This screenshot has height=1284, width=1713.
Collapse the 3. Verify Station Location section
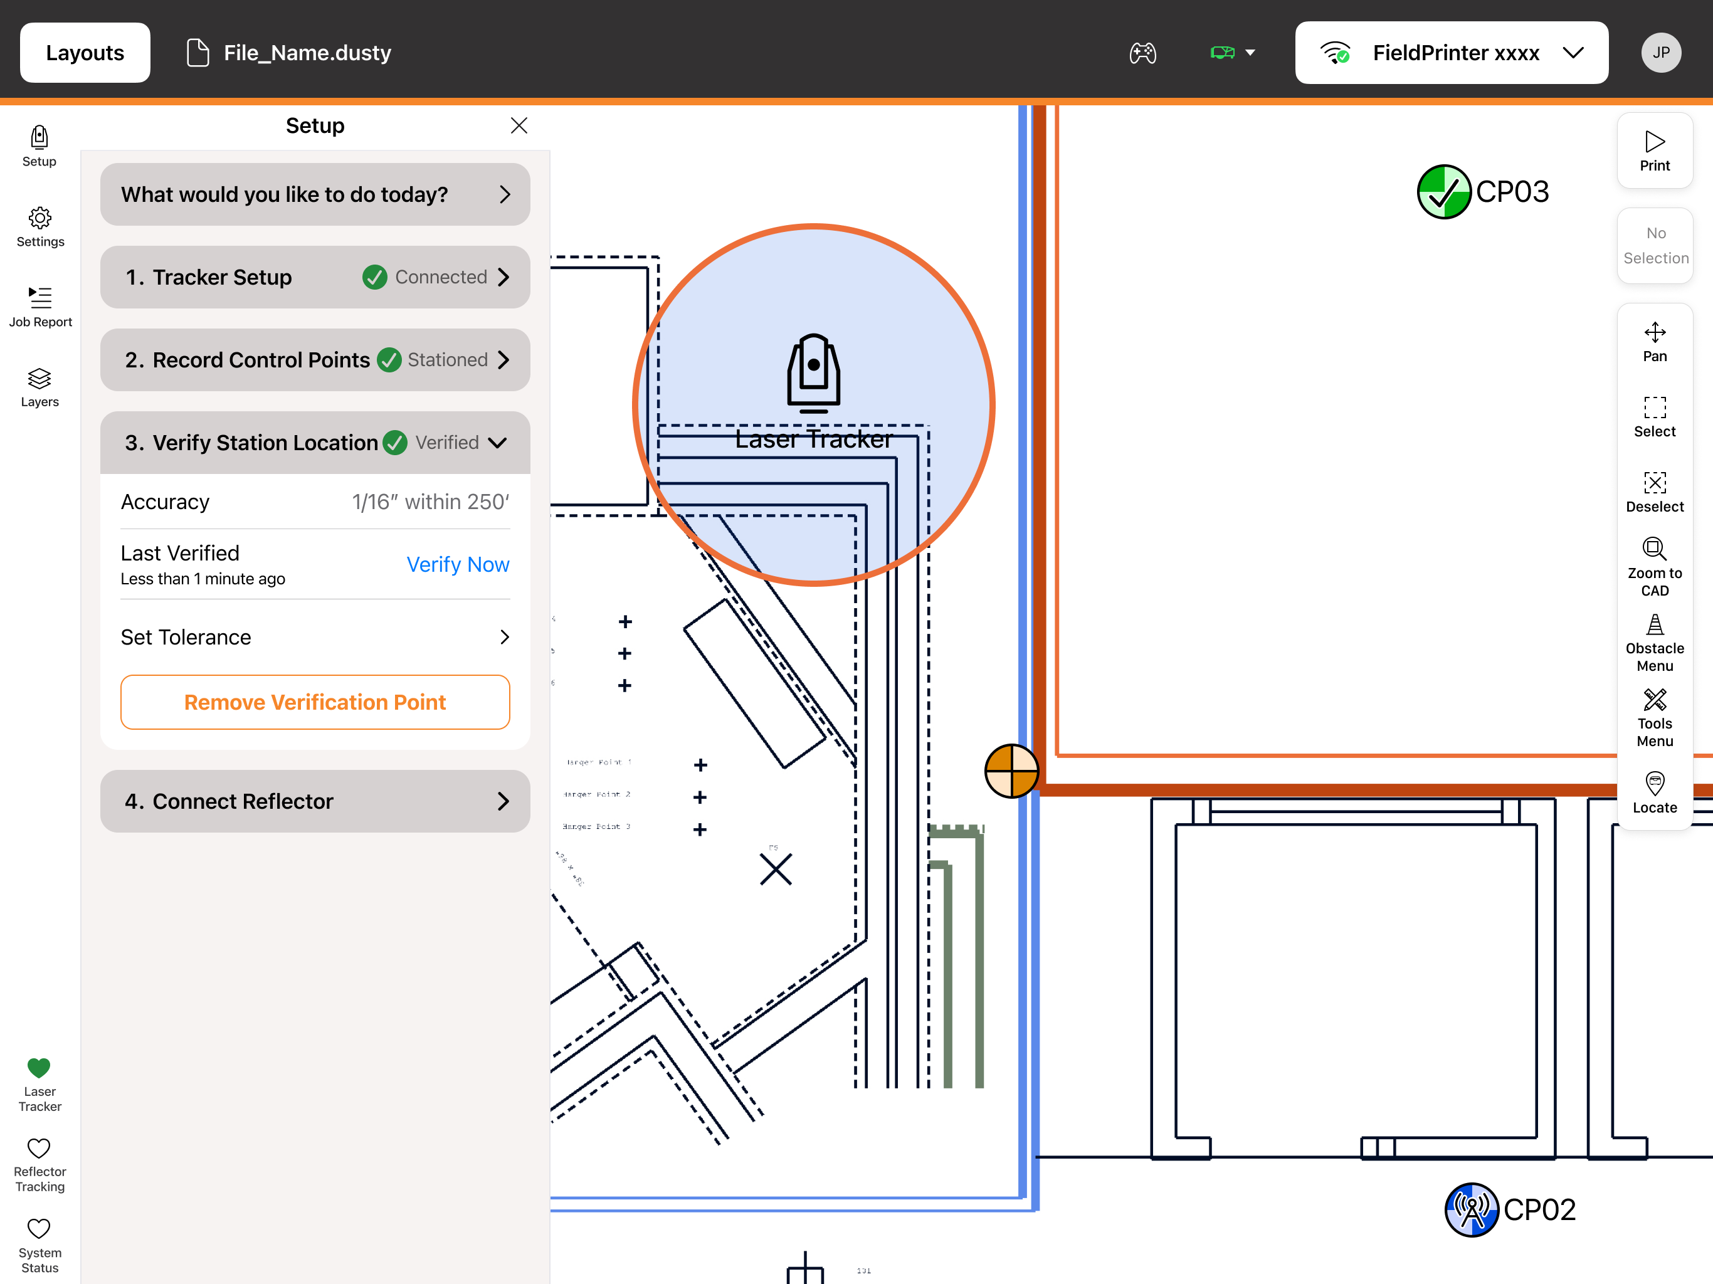pyautogui.click(x=315, y=443)
